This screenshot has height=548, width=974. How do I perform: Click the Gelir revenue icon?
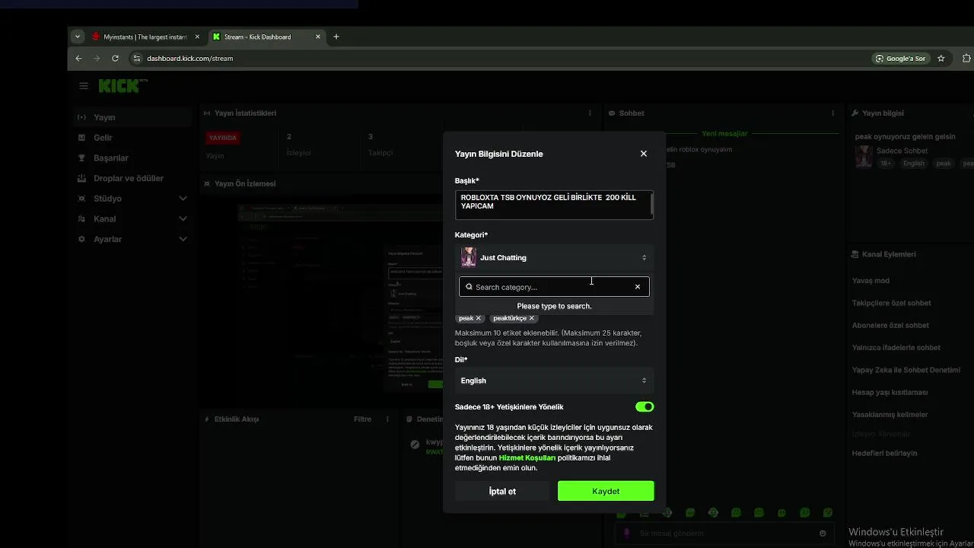tap(82, 138)
